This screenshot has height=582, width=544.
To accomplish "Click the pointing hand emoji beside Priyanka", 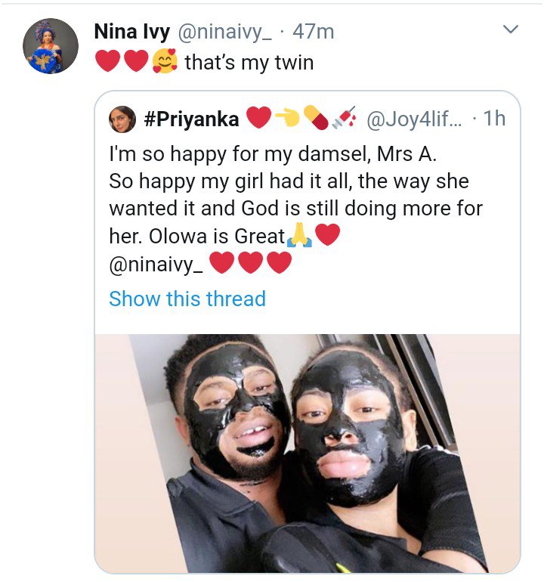I will pyautogui.click(x=287, y=119).
